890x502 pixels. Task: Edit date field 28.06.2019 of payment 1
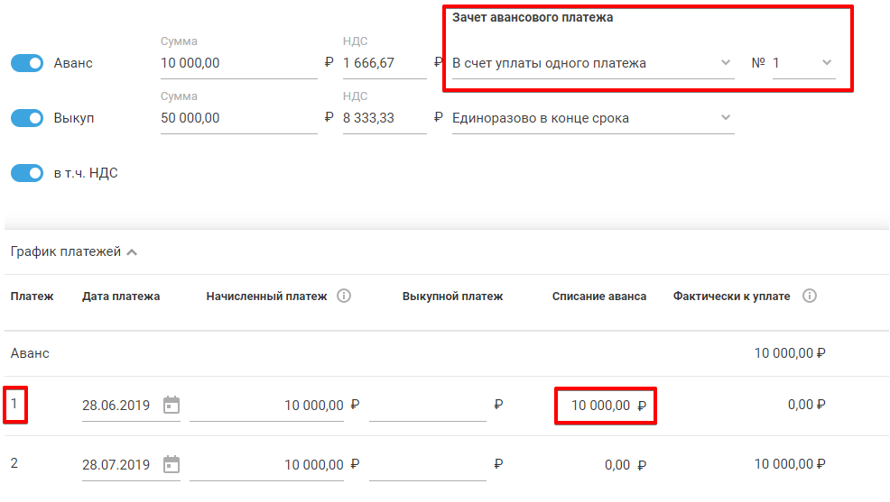click(116, 406)
